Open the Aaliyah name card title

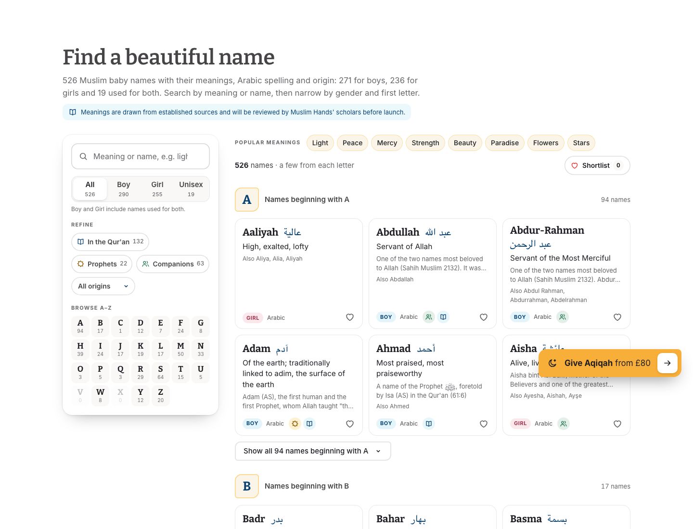tap(260, 232)
